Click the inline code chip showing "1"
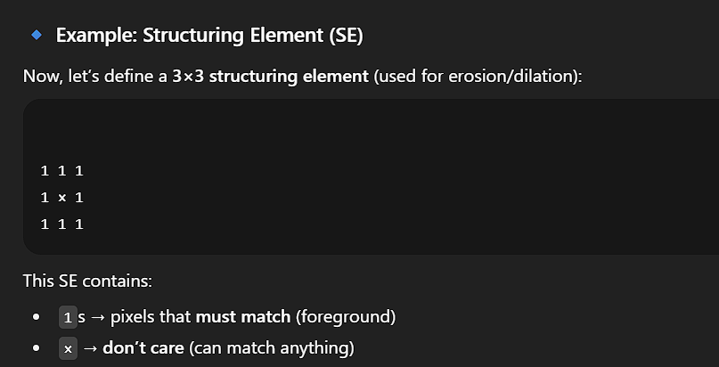Viewport: 719px width, 367px height. pyautogui.click(x=68, y=317)
